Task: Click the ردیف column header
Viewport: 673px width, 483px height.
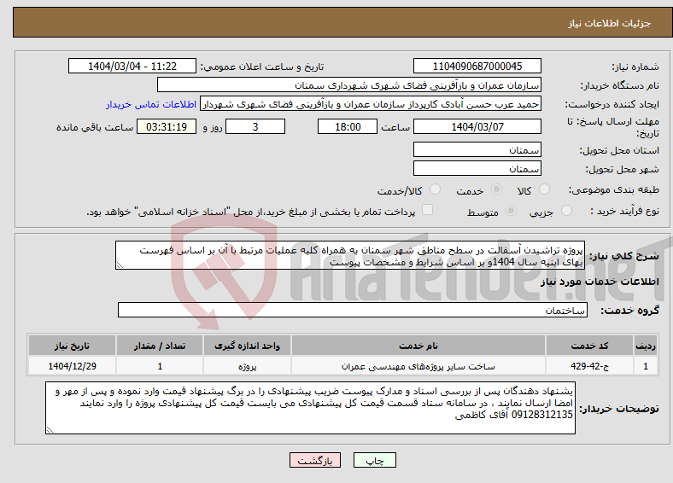Action: 646,346
